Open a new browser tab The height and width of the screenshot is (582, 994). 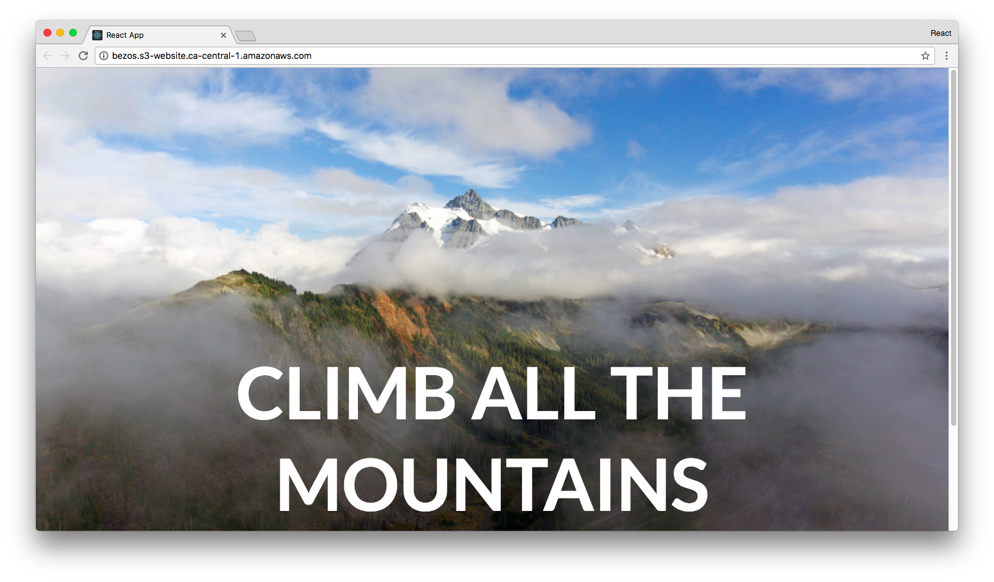245,36
